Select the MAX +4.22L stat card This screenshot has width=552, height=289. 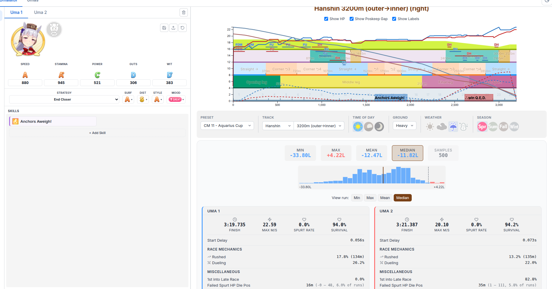pyautogui.click(x=336, y=153)
